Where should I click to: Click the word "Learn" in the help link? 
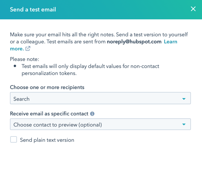point(170,42)
